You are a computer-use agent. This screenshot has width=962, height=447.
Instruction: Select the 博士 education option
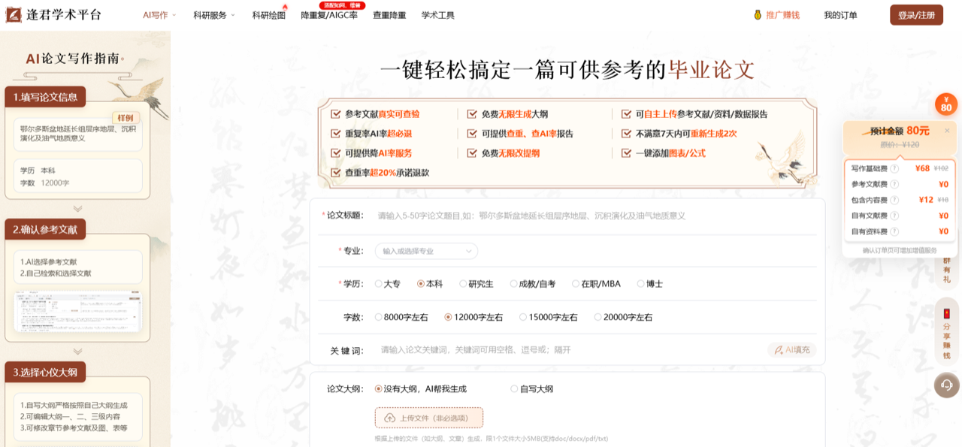(x=650, y=284)
